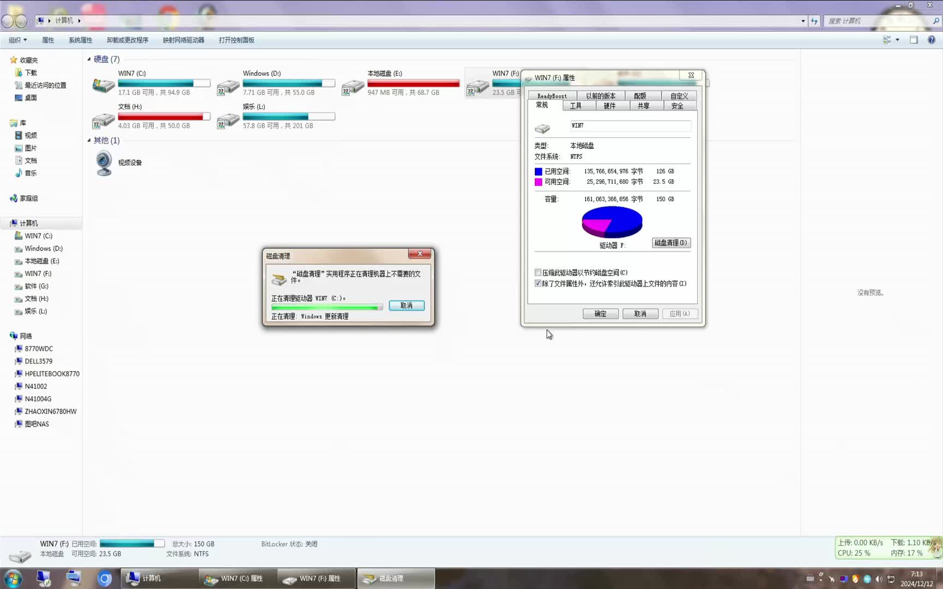Toggle the preview pane icon
The width and height of the screenshot is (943, 589).
[914, 40]
